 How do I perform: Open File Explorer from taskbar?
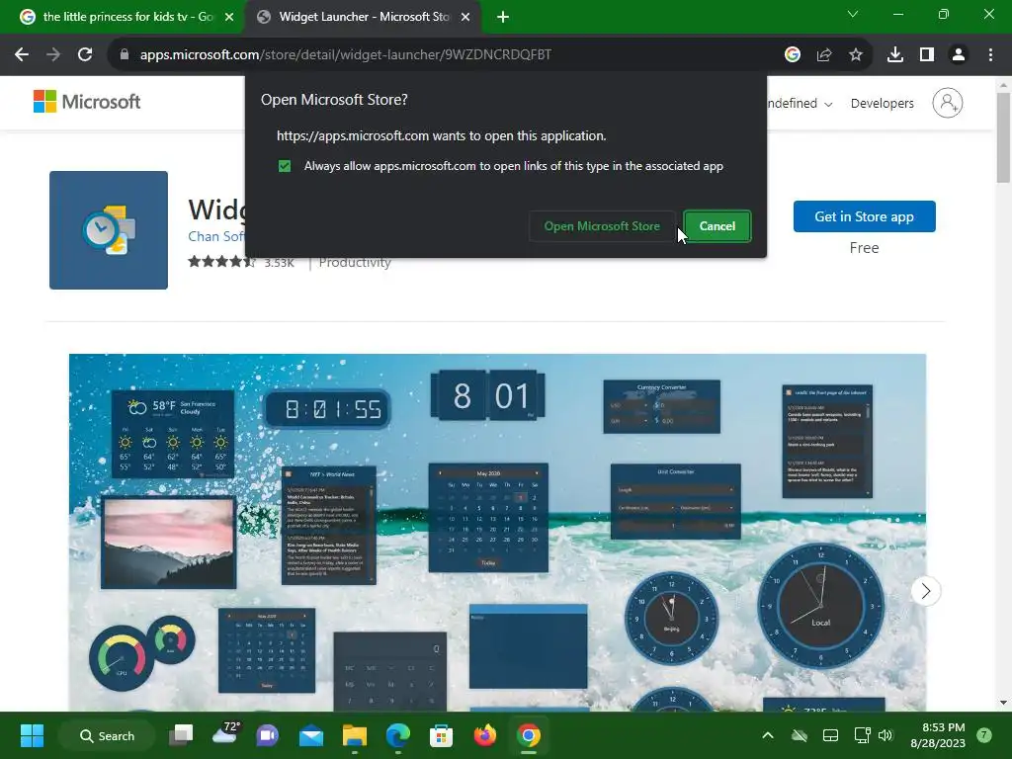[x=355, y=735]
